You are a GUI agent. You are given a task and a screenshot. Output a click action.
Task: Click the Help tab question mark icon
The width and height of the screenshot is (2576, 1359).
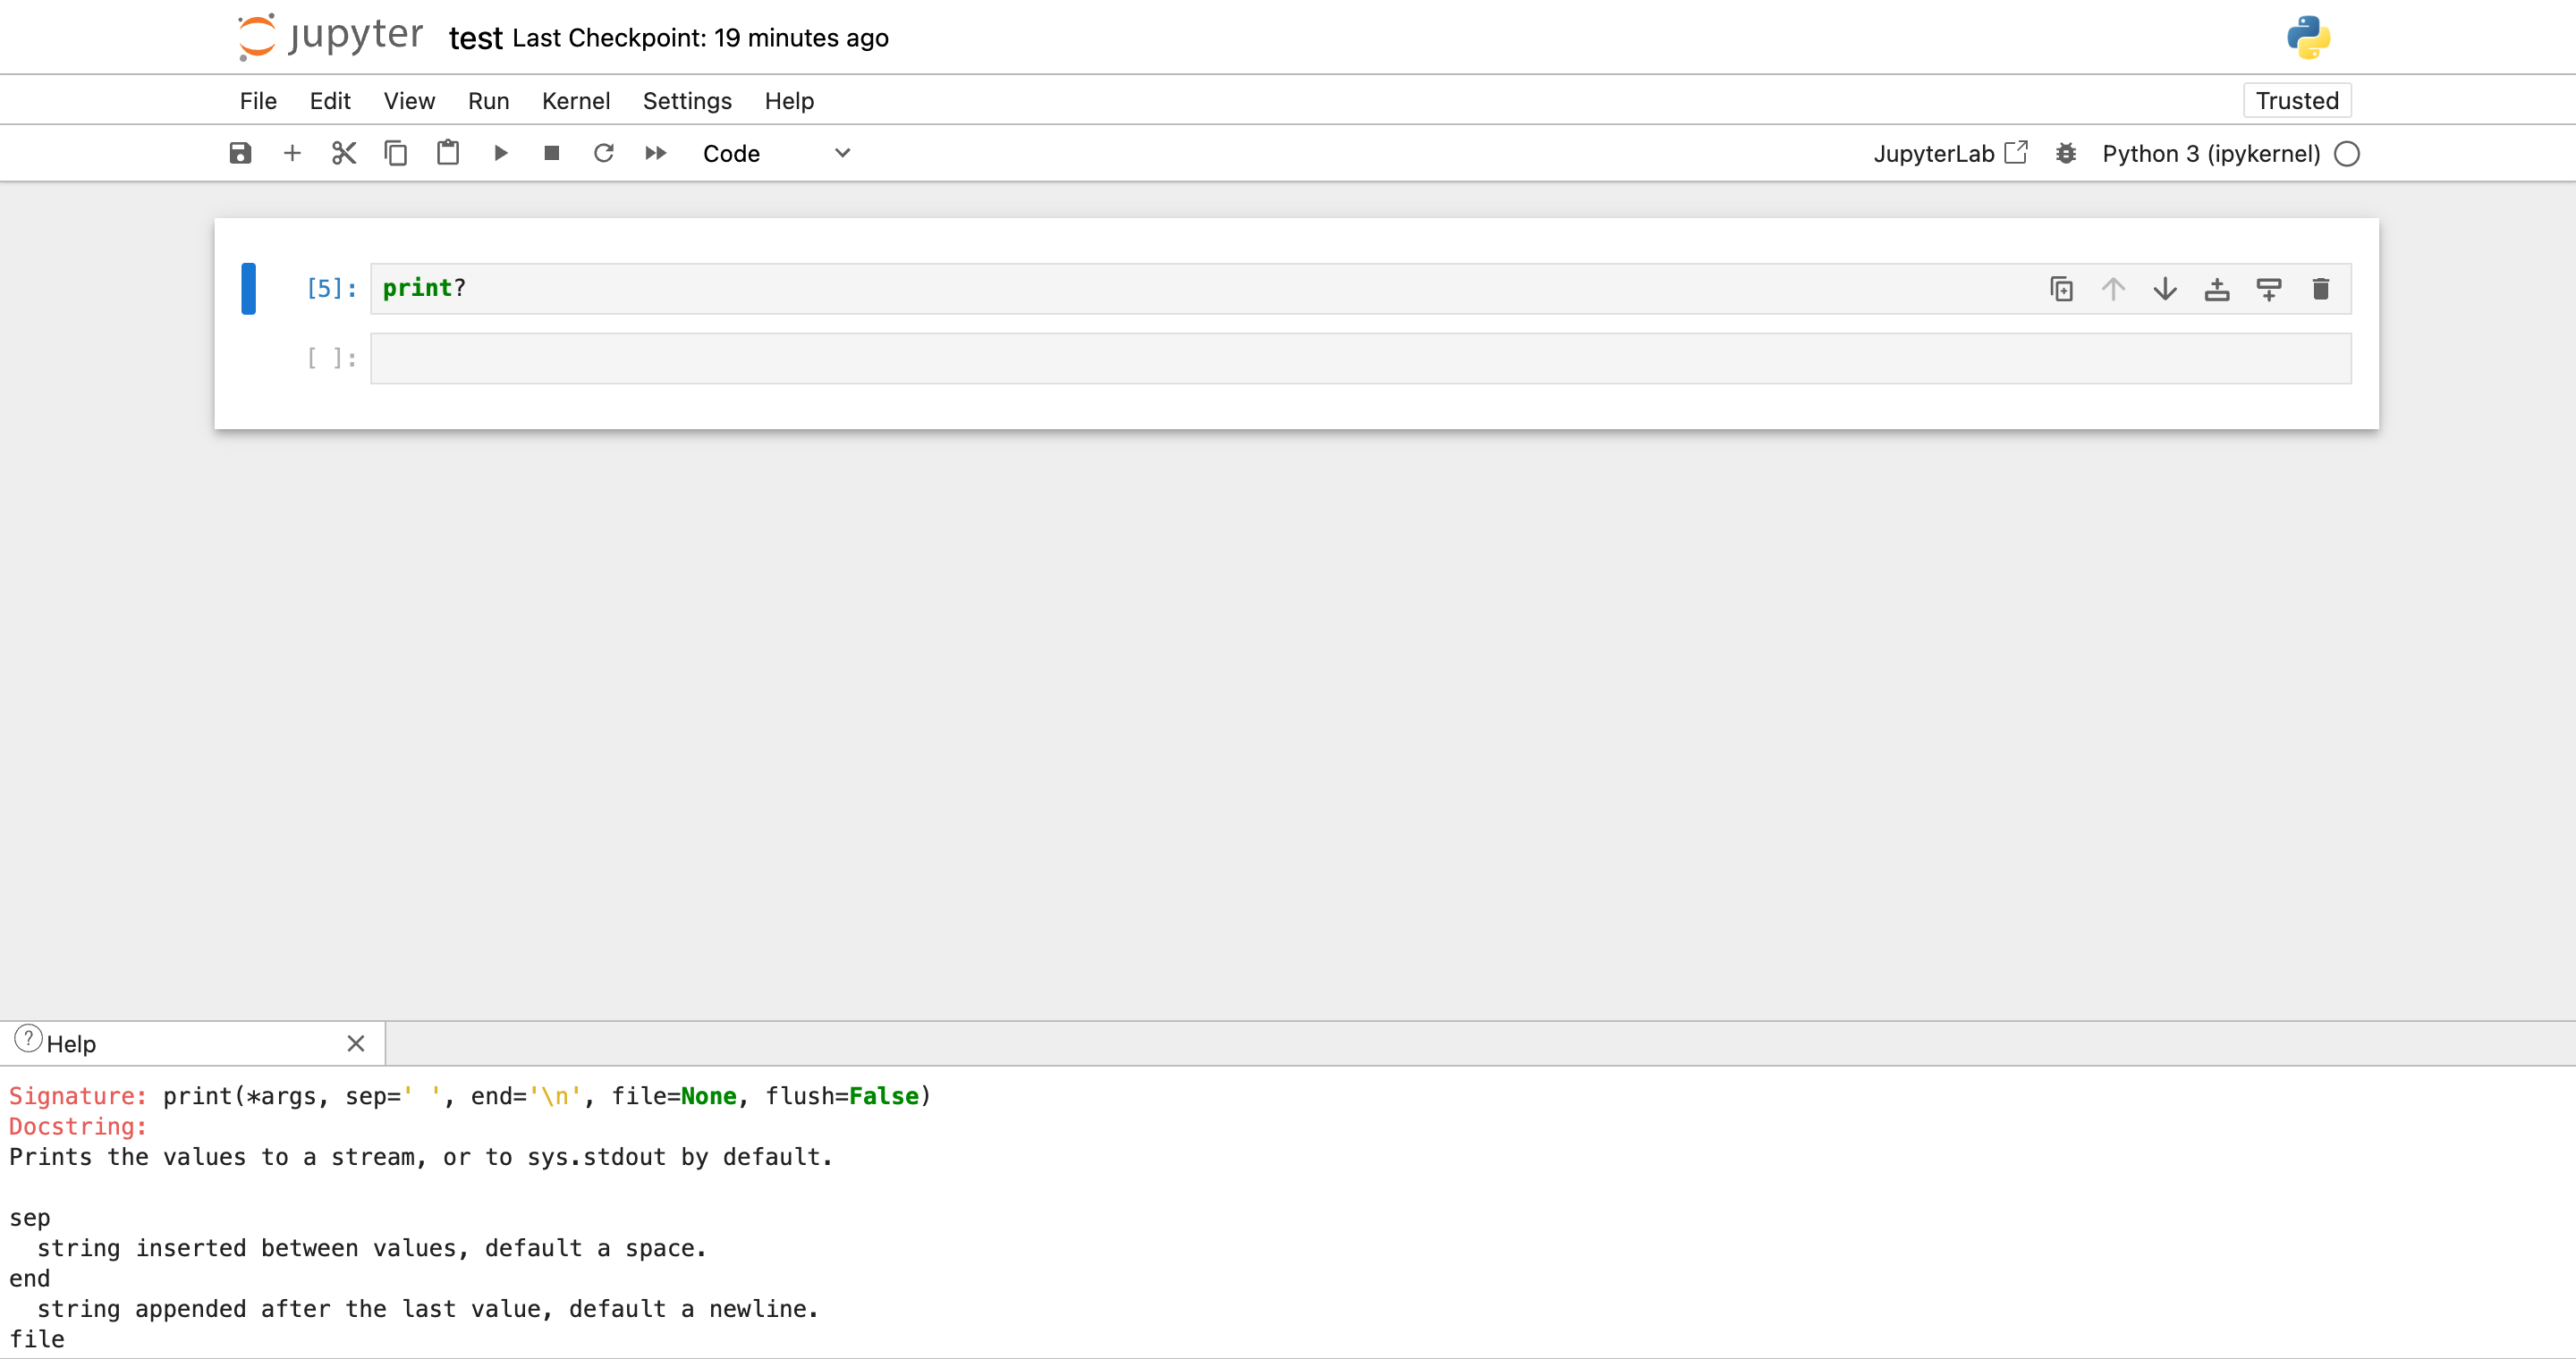28,1039
